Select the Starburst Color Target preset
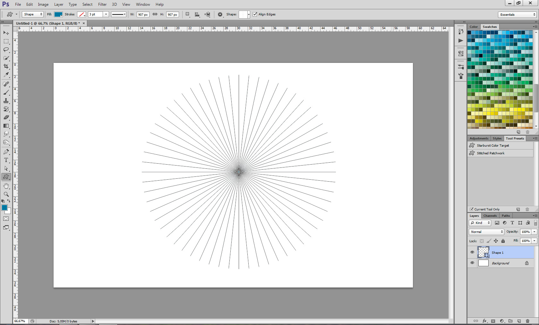Image resolution: width=539 pixels, height=325 pixels. coord(501,145)
